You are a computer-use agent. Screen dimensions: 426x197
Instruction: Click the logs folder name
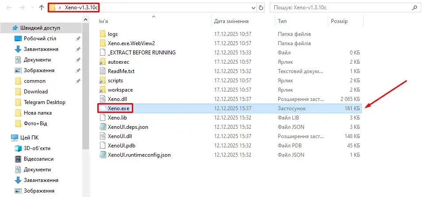pyautogui.click(x=113, y=34)
